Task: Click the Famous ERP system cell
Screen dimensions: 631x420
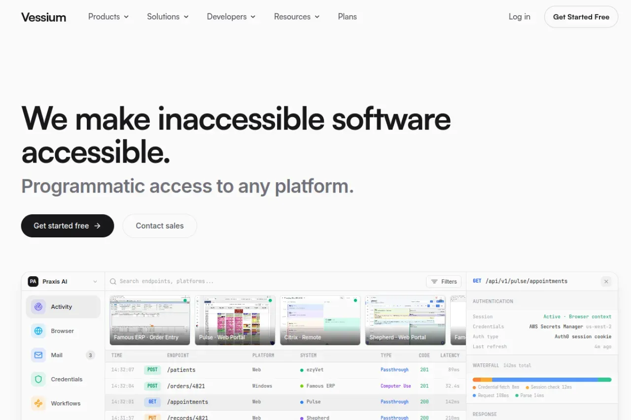Action: click(x=317, y=386)
